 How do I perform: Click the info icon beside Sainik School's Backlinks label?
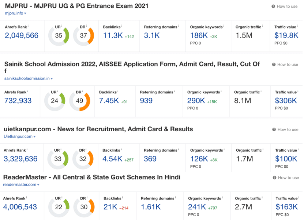pyautogui.click(x=118, y=91)
